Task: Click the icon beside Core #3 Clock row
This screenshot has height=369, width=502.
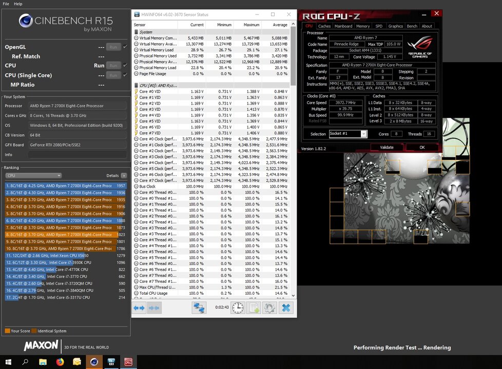Action: [136, 157]
